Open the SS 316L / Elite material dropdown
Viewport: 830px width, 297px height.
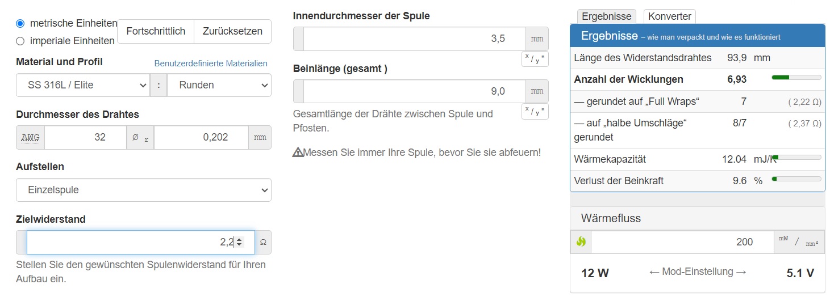[83, 85]
